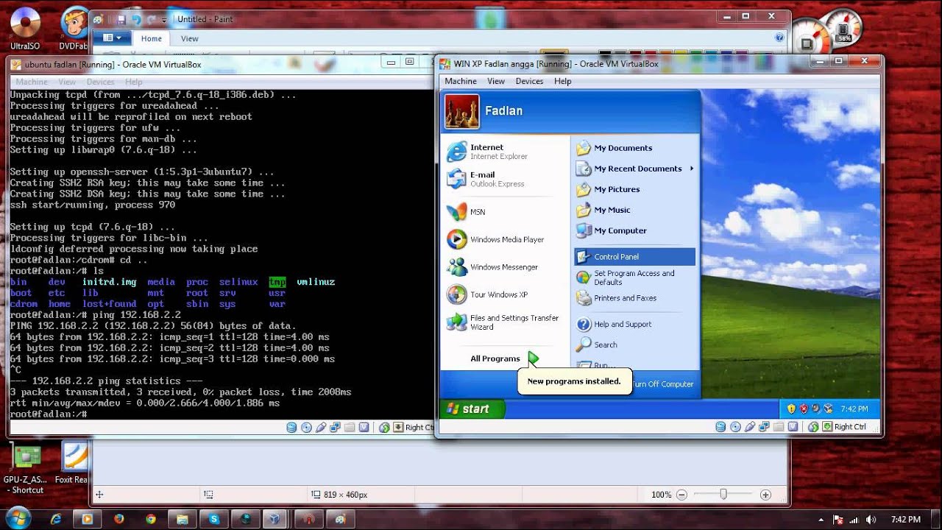942x530 pixels.
Task: Open Skype from Windows 7 taskbar
Action: pyautogui.click(x=214, y=519)
